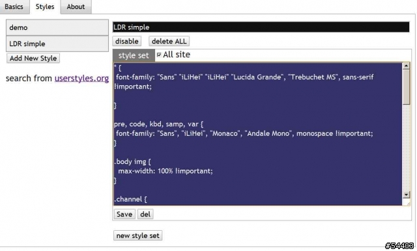Click the '.channel {' line
Viewport: 417px width, 251px height.
pos(130,199)
